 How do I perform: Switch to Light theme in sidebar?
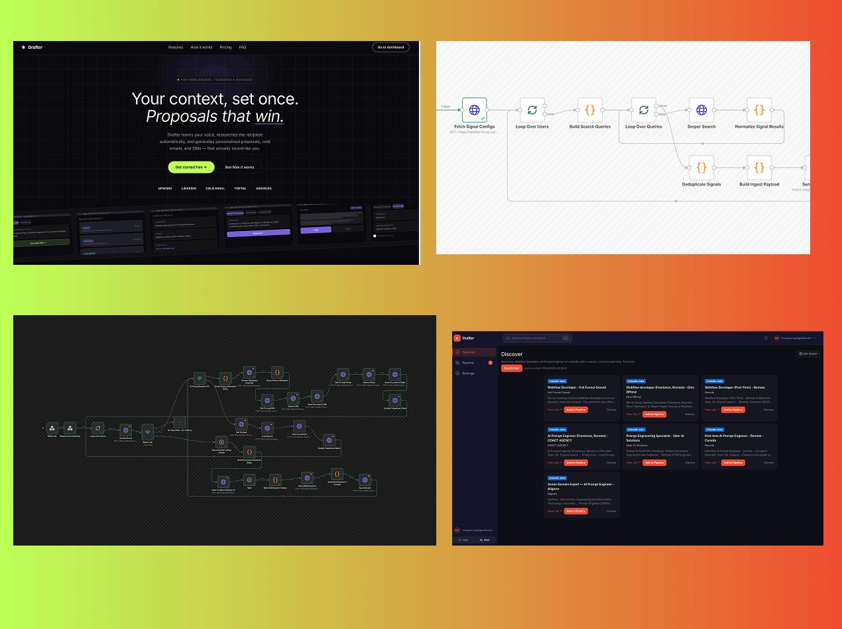[463, 540]
